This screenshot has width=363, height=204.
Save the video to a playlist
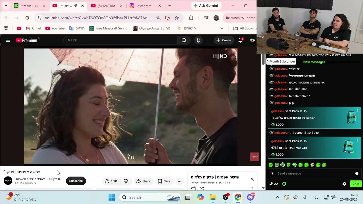pyautogui.click(x=164, y=181)
